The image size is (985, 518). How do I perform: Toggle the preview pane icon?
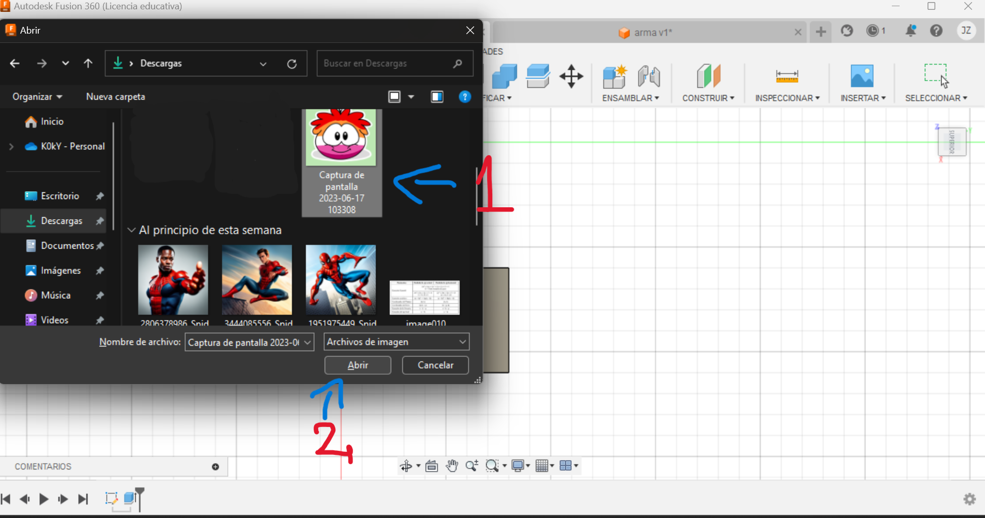click(437, 97)
